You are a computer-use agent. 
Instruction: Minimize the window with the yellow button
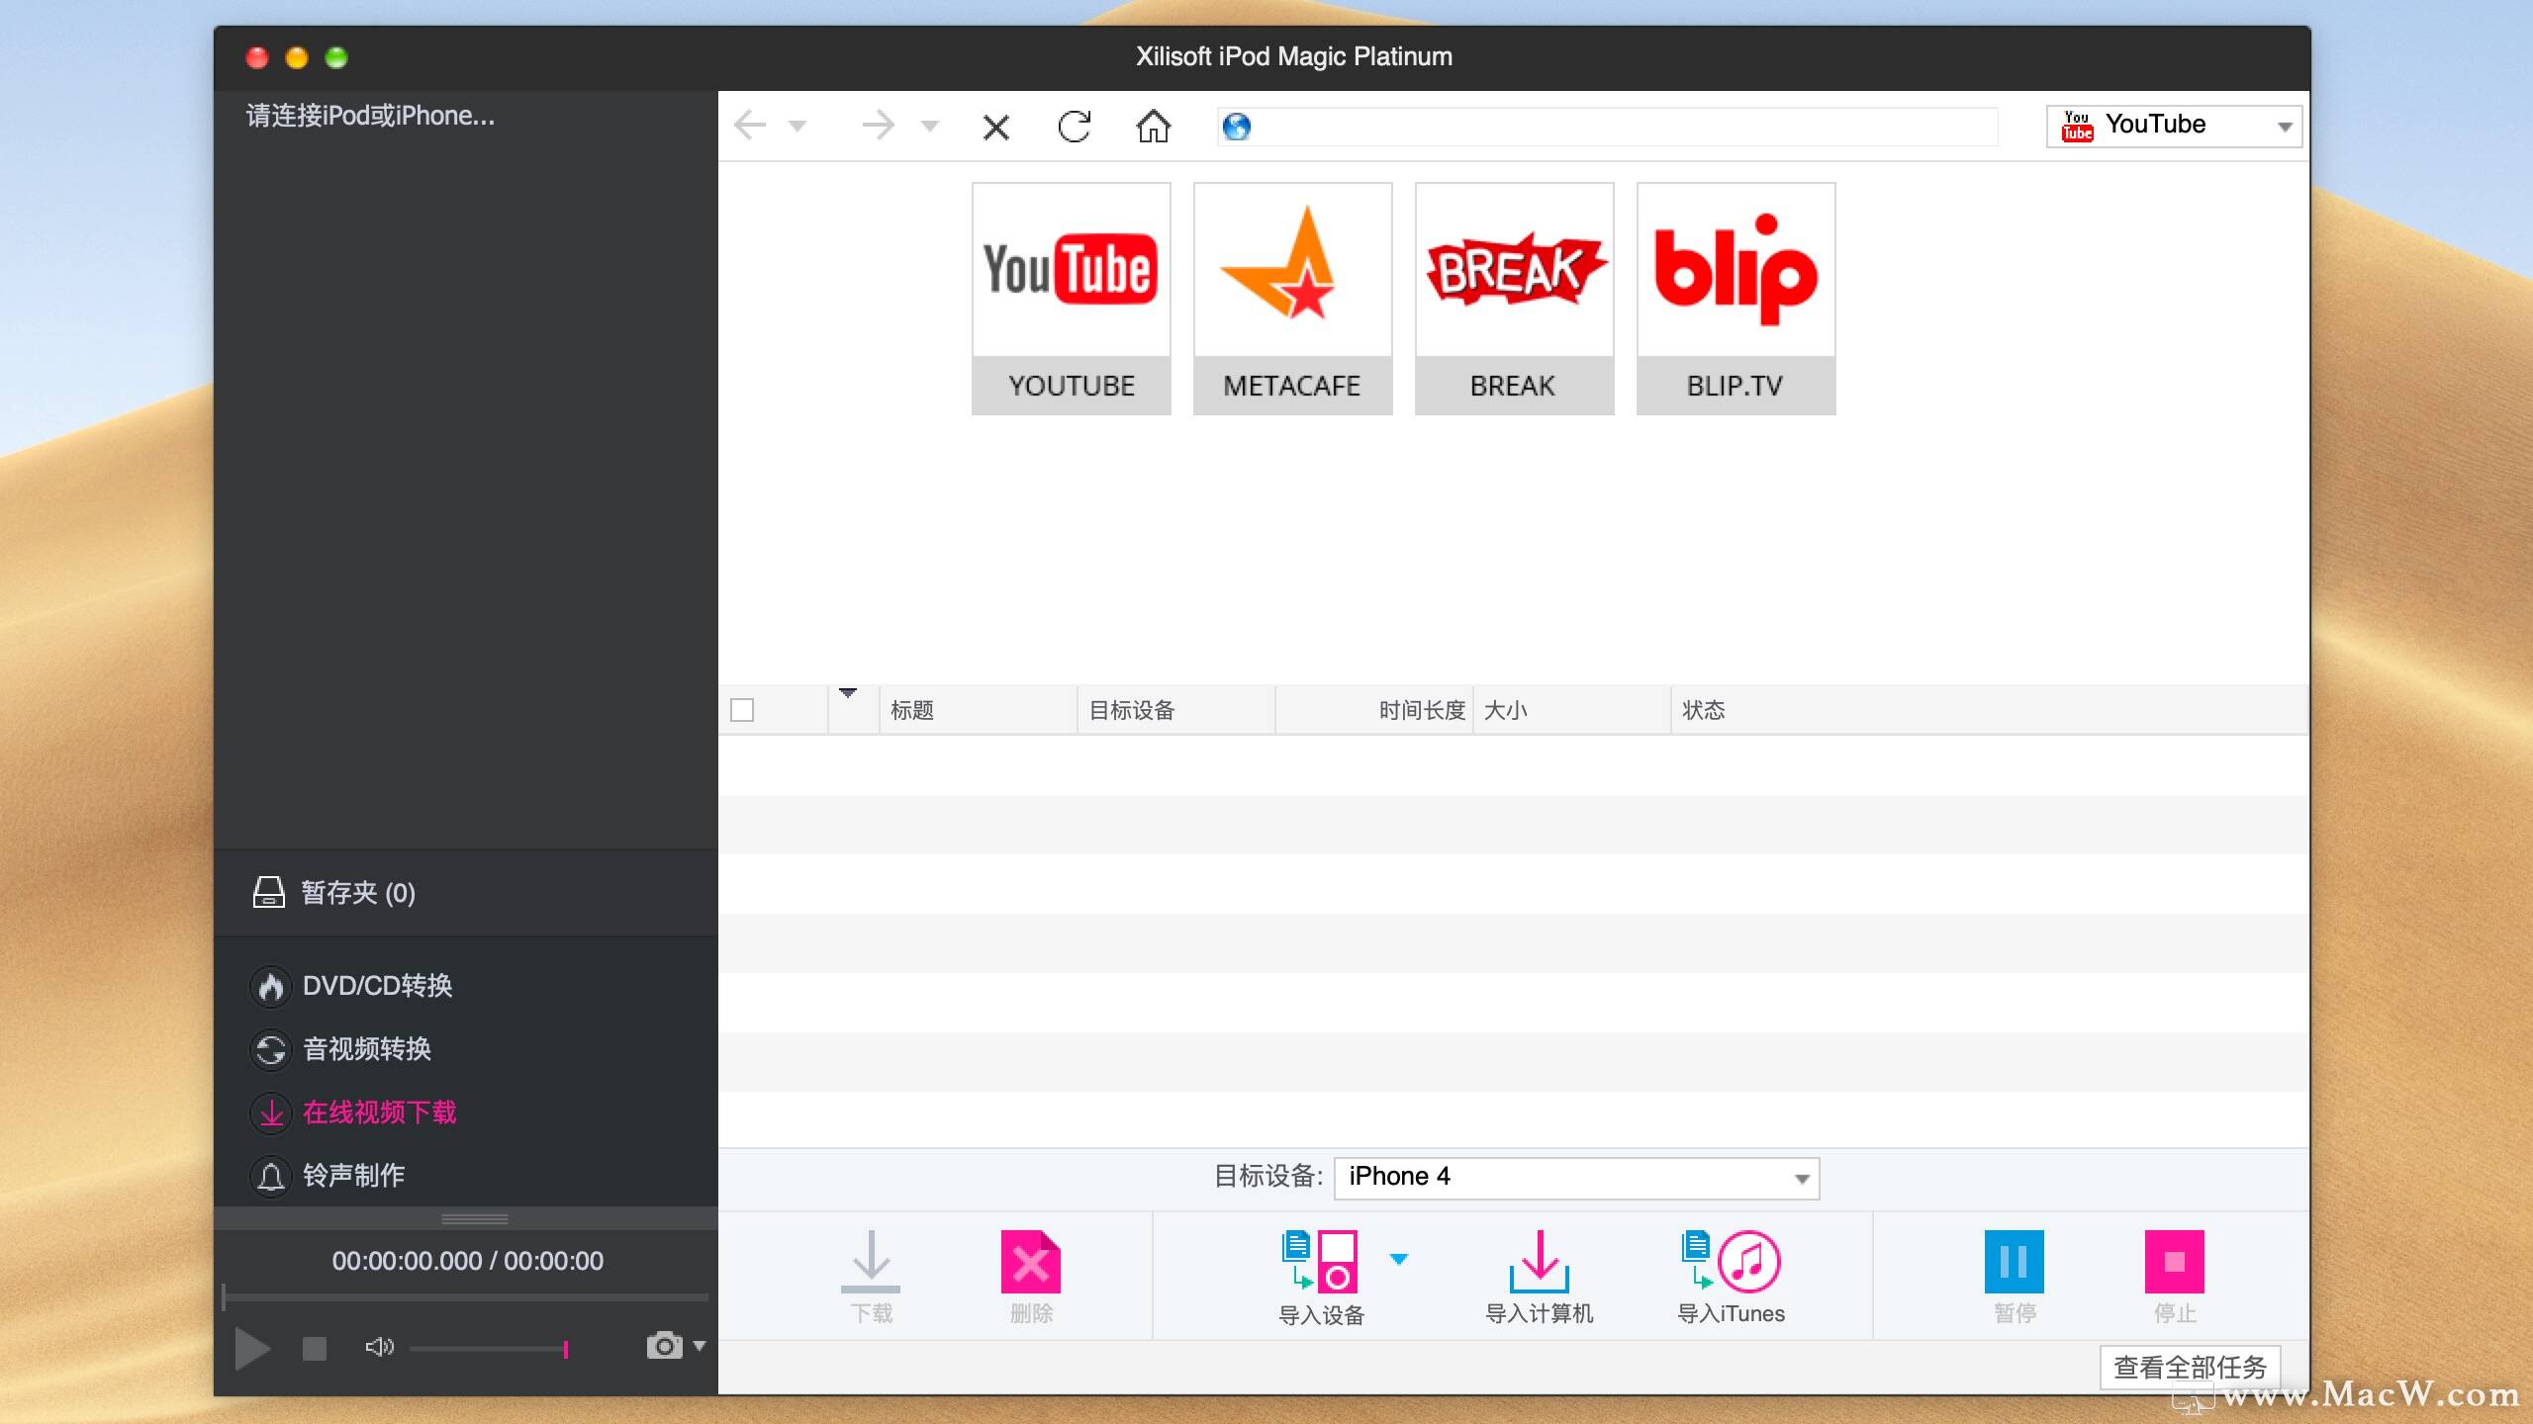point(297,57)
